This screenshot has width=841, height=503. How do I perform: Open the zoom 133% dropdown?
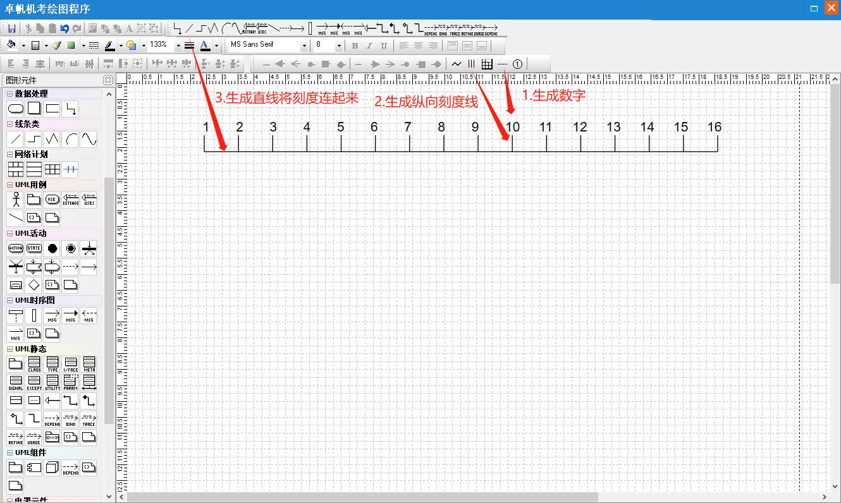tap(178, 45)
